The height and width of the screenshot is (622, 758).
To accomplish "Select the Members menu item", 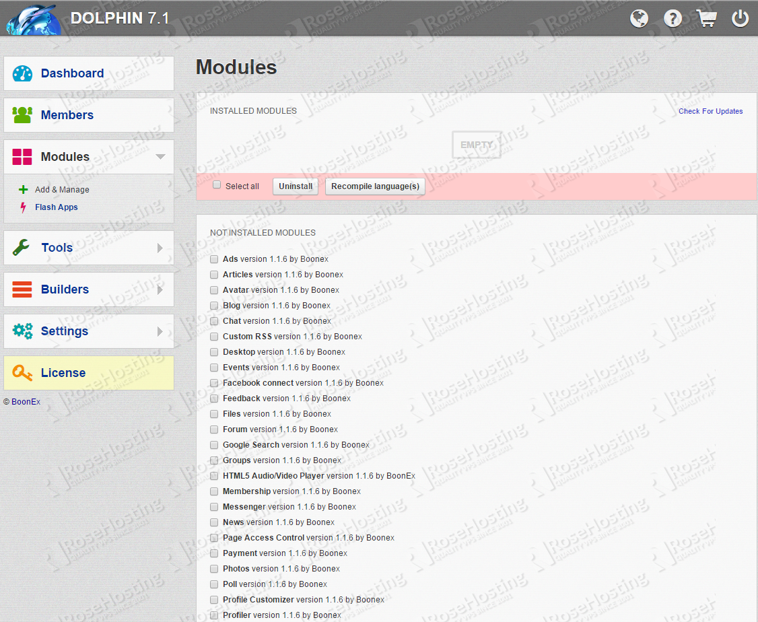I will 67,115.
